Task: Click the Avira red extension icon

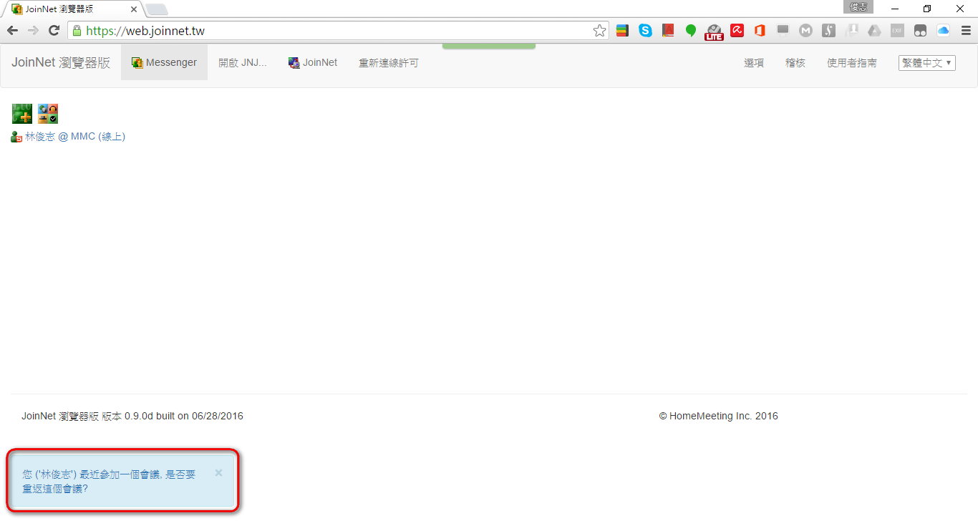Action: pos(737,31)
